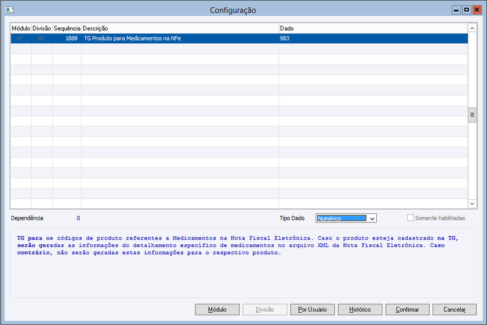
Task: Close the Configuração window
Action: pyautogui.click(x=477, y=10)
